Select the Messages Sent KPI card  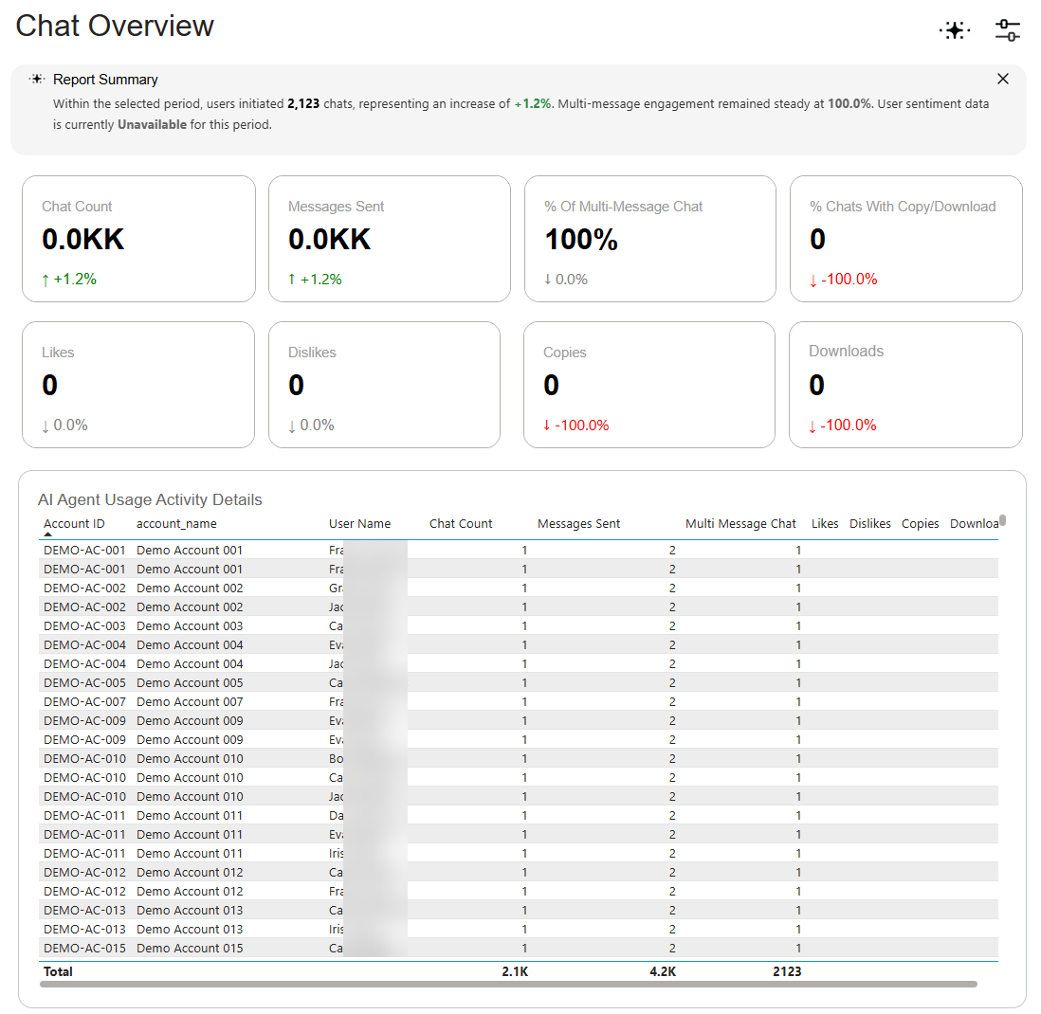[x=389, y=239]
